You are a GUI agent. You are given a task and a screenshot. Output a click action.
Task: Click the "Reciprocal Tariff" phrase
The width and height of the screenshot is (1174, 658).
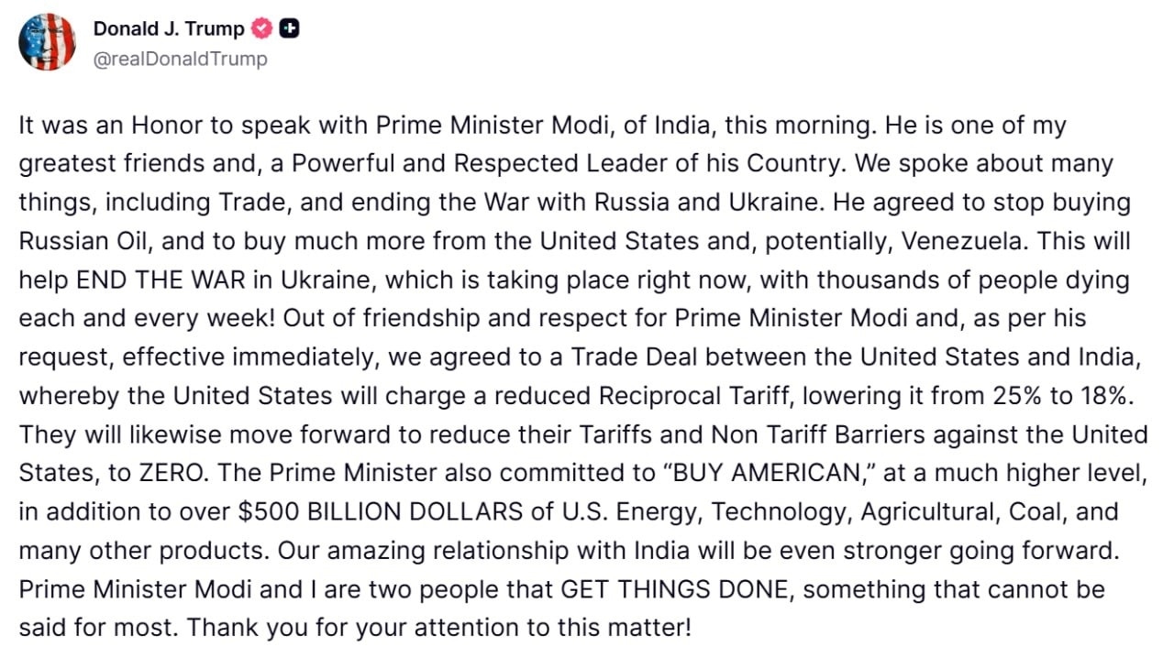tap(695, 396)
